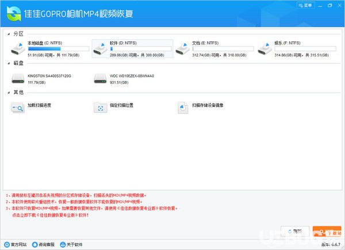
Task: Click the WDC WD10EZEX-08WN4A0 name text
Action: coord(132,76)
